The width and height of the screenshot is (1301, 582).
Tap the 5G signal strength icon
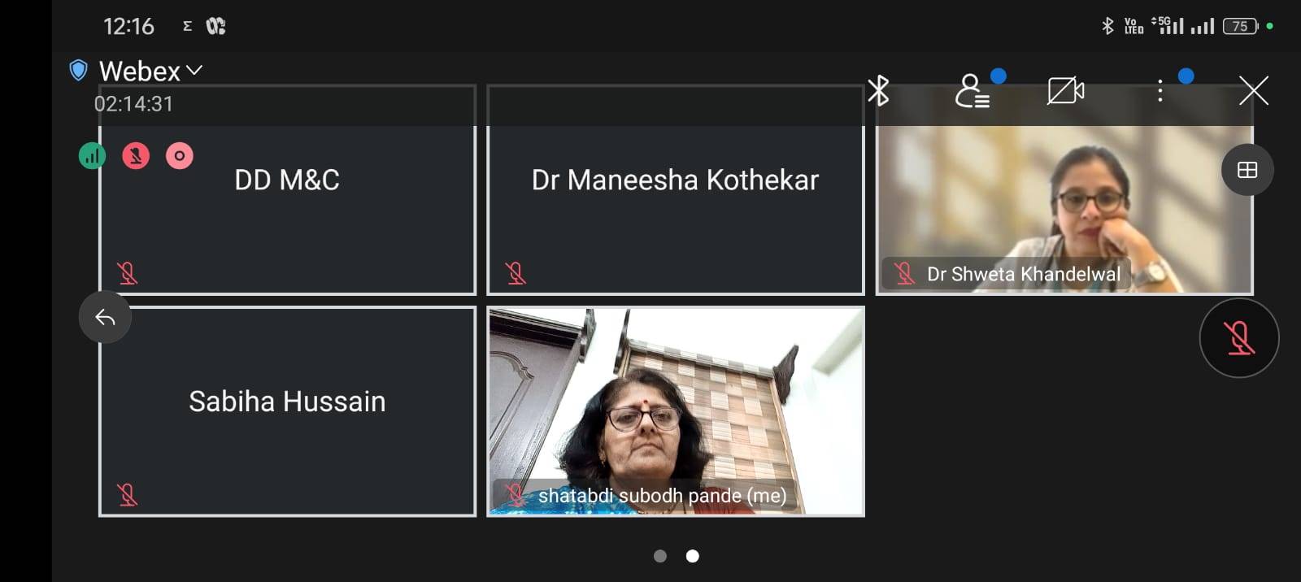pos(1167,25)
